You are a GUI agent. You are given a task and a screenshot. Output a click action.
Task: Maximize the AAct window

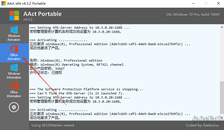pyautogui.click(x=206, y=3)
